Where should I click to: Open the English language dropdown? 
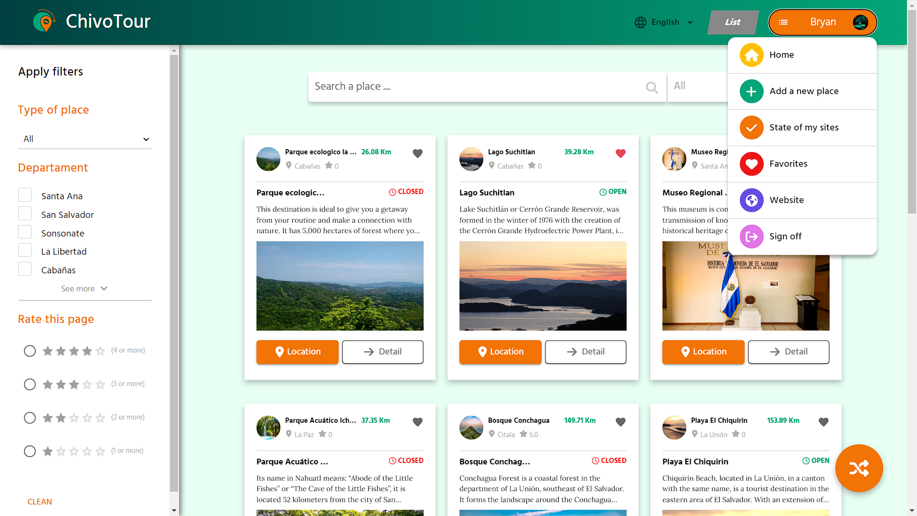click(x=664, y=22)
